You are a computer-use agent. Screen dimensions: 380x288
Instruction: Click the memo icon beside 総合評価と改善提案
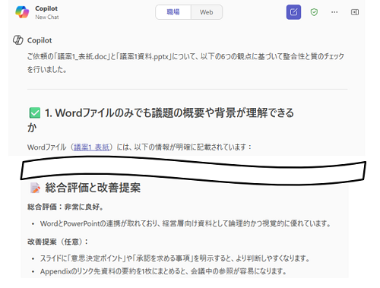tap(35, 188)
